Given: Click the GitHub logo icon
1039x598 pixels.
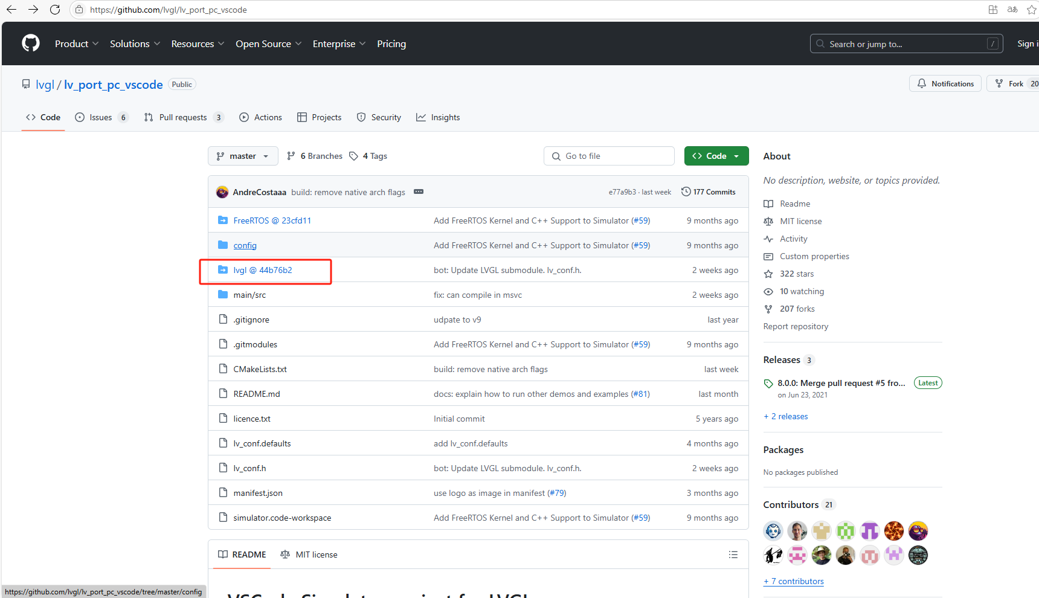Looking at the screenshot, I should (31, 43).
